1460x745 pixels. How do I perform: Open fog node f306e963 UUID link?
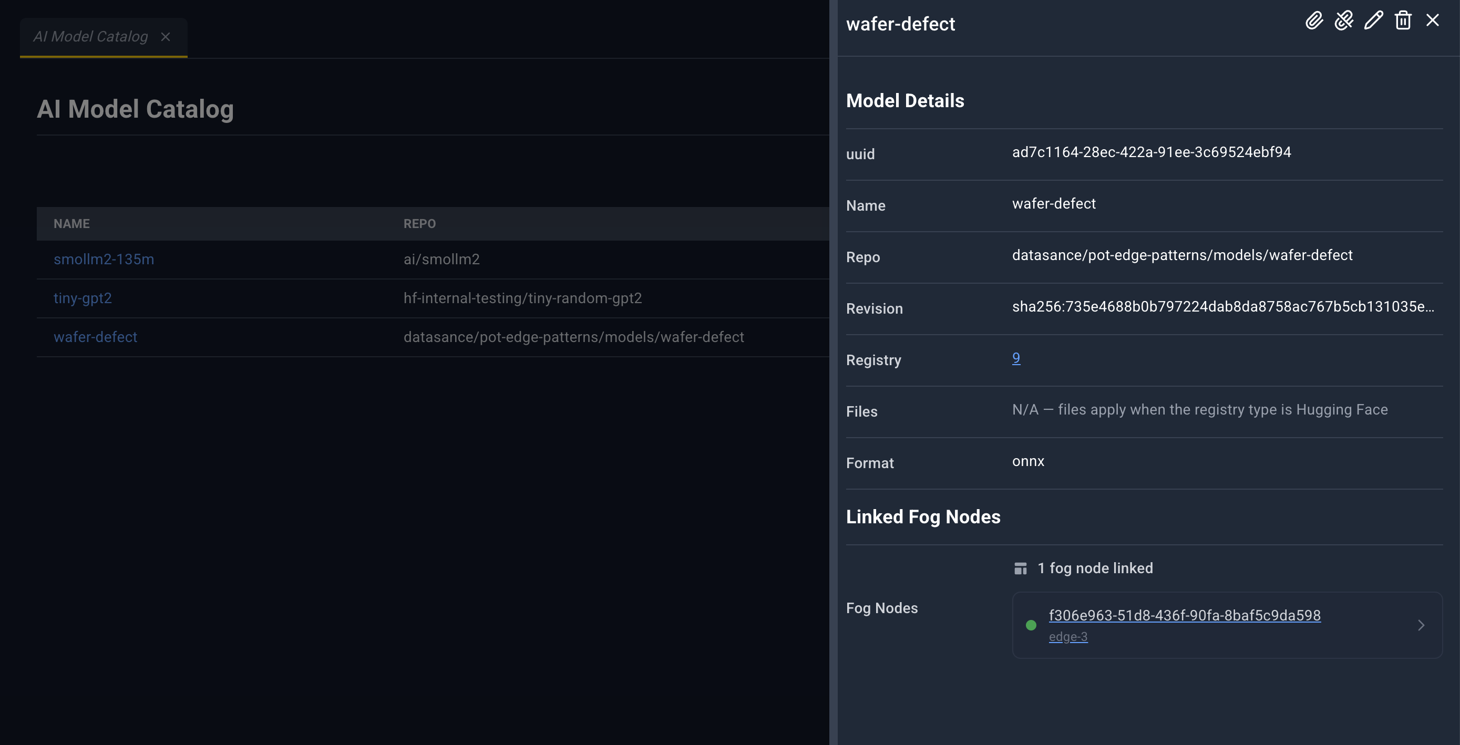[1185, 615]
